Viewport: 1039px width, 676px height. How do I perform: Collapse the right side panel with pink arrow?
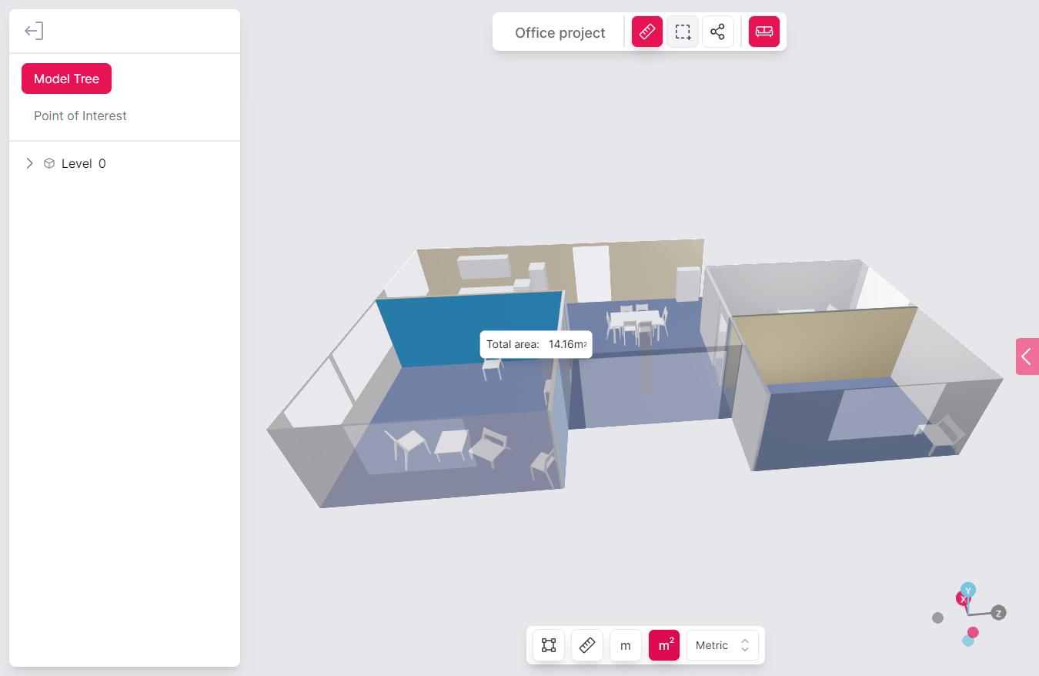[1027, 356]
